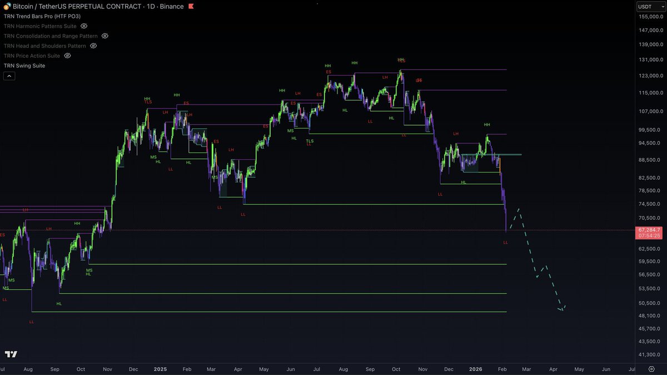The width and height of the screenshot is (667, 375).
Task: Unhide TRN Consolidation and Range Pattern indicator
Action: (104, 36)
